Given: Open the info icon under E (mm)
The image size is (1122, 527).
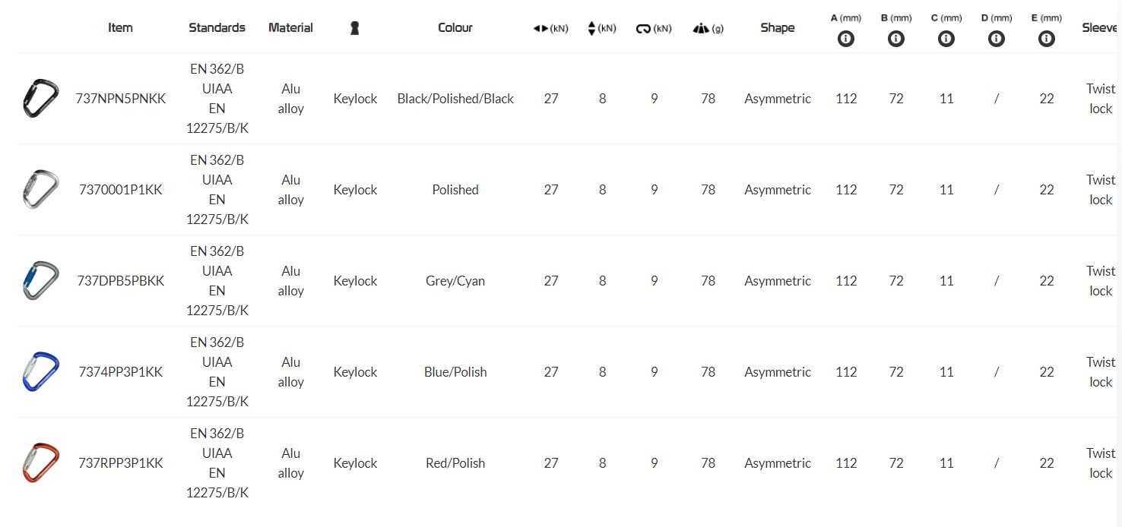Looking at the screenshot, I should [x=1047, y=39].
